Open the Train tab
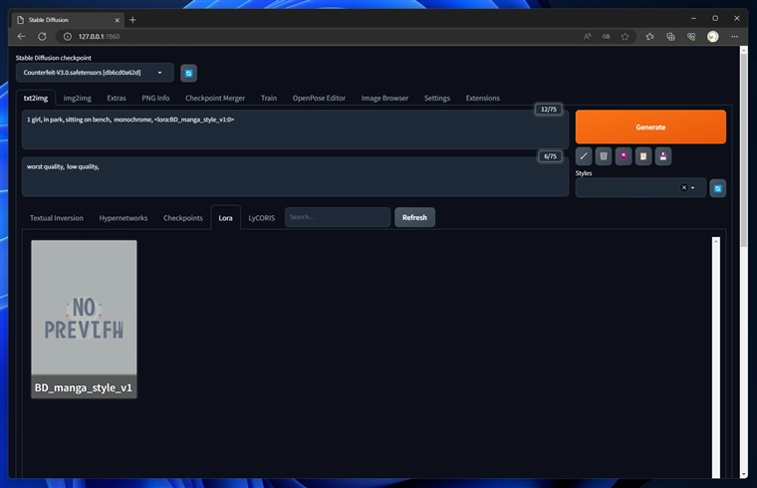757x488 pixels. (x=269, y=98)
